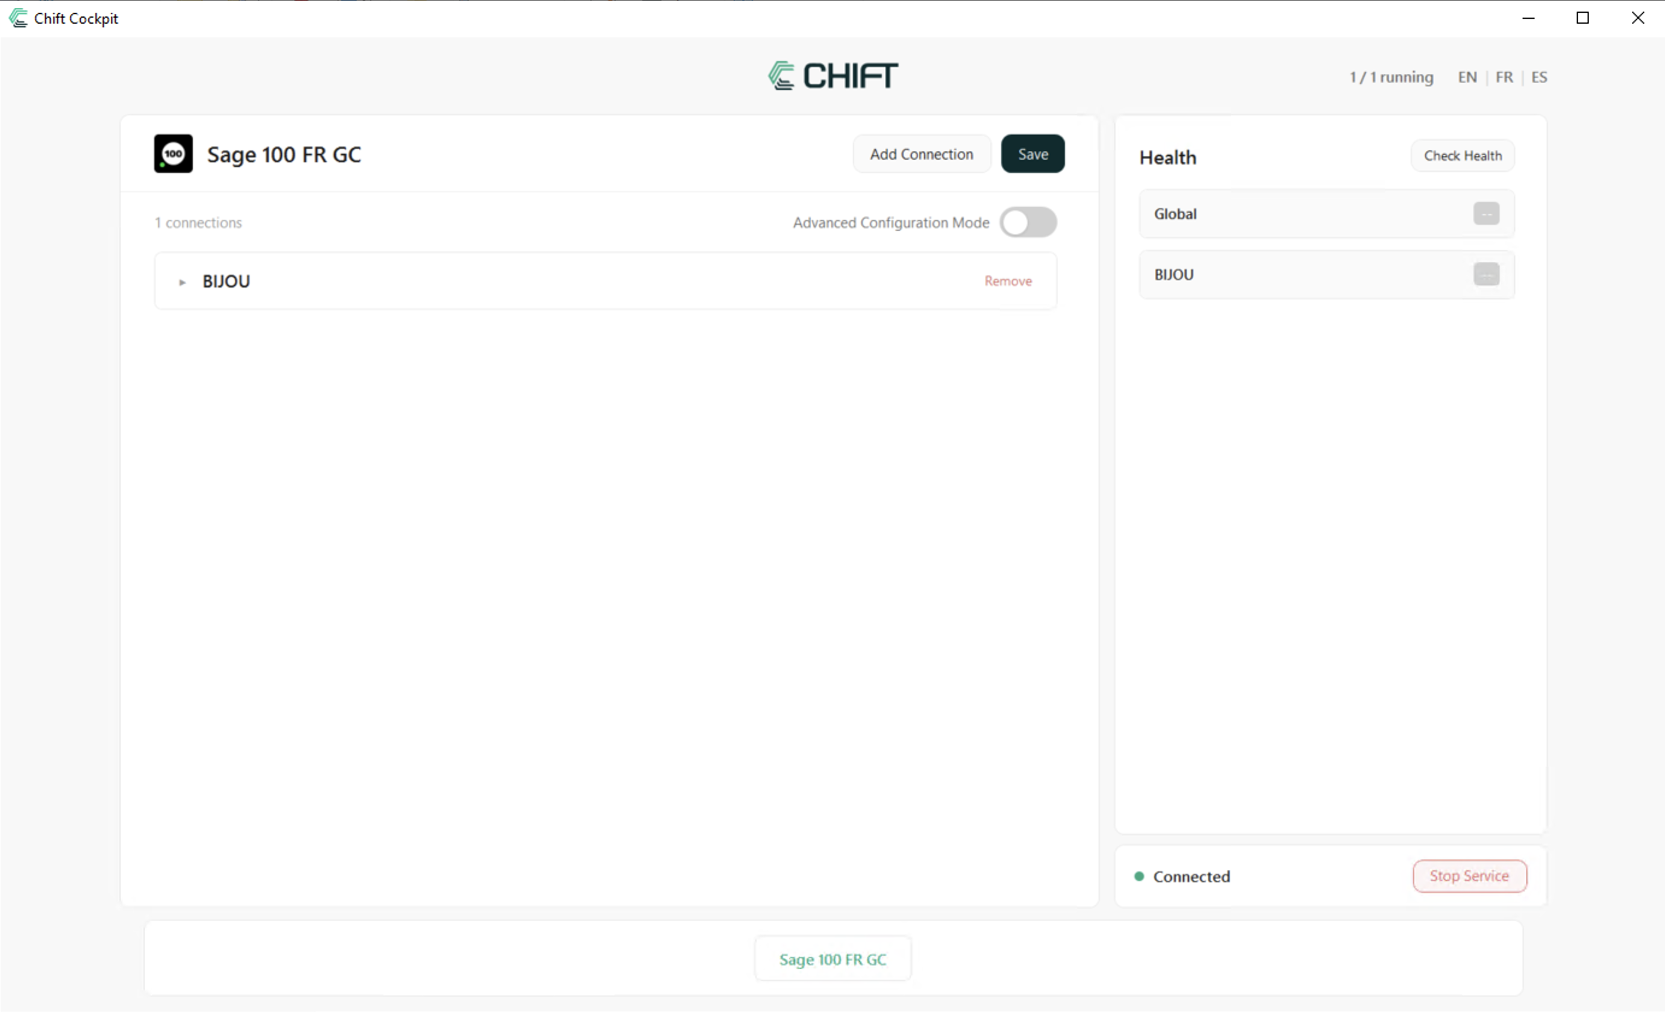This screenshot has width=1665, height=1012.
Task: Maximize the Chift Cockpit window
Action: click(1582, 18)
